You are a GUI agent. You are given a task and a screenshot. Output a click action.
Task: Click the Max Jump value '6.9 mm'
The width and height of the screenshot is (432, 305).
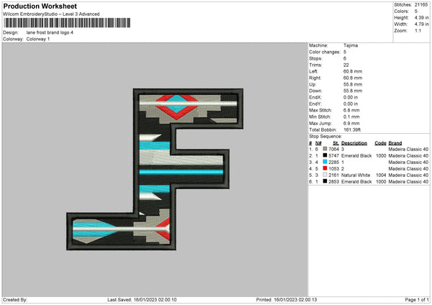(x=351, y=123)
